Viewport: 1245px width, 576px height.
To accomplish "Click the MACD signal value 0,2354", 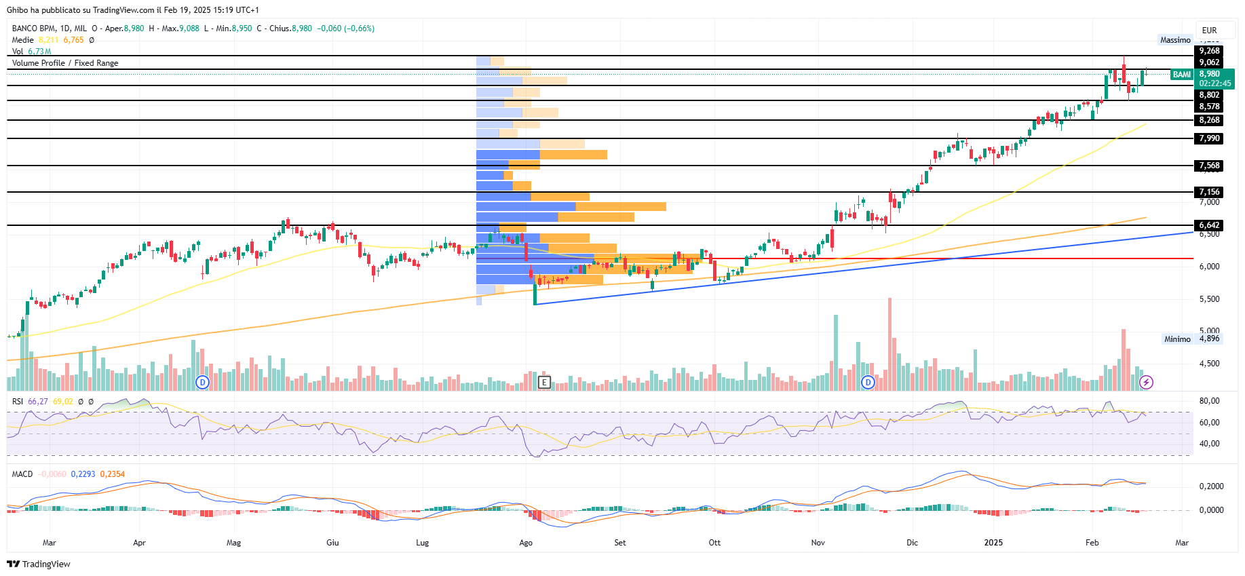I will pyautogui.click(x=112, y=474).
